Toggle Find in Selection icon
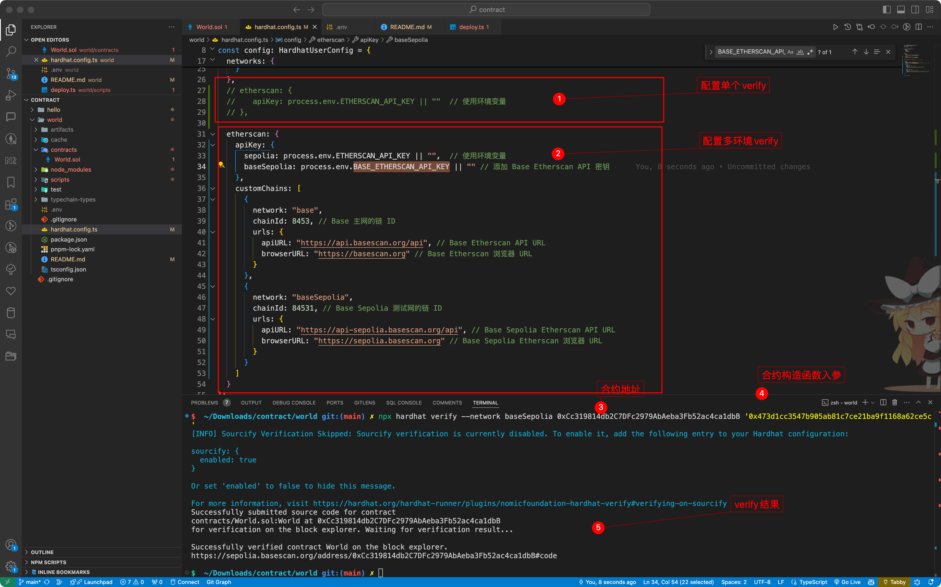The image size is (941, 587). click(x=877, y=52)
